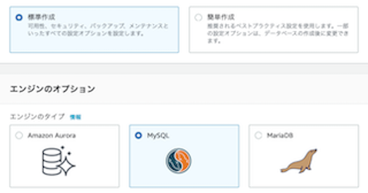Image resolution: width=368 pixels, height=193 pixels.
Task: Click the Amazon Aurora label text
Action: click(x=52, y=136)
